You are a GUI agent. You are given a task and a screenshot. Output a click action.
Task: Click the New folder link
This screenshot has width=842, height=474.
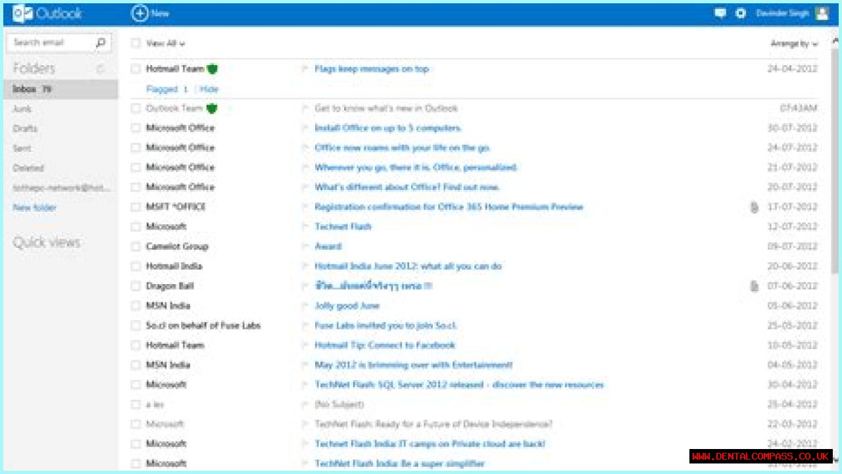click(x=35, y=208)
